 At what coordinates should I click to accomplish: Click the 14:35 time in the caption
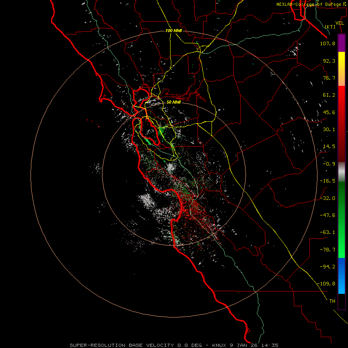(270, 345)
